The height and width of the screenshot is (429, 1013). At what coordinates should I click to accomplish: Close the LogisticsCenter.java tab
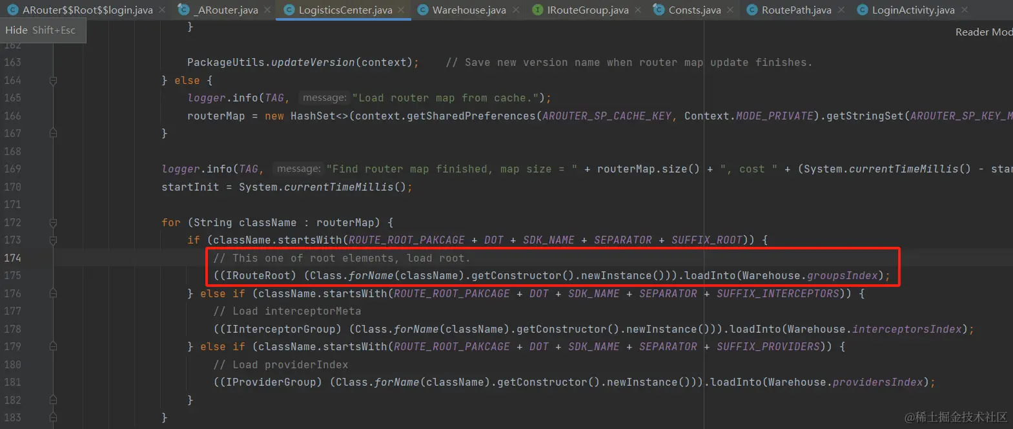tap(401, 10)
